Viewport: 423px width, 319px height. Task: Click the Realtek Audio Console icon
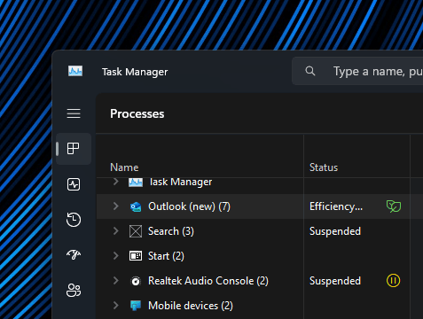click(x=136, y=281)
